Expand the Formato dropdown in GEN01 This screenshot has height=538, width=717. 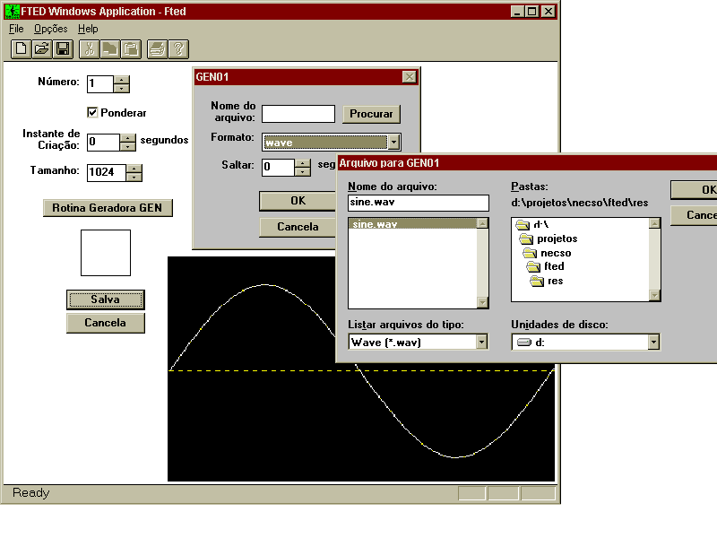[x=393, y=142]
